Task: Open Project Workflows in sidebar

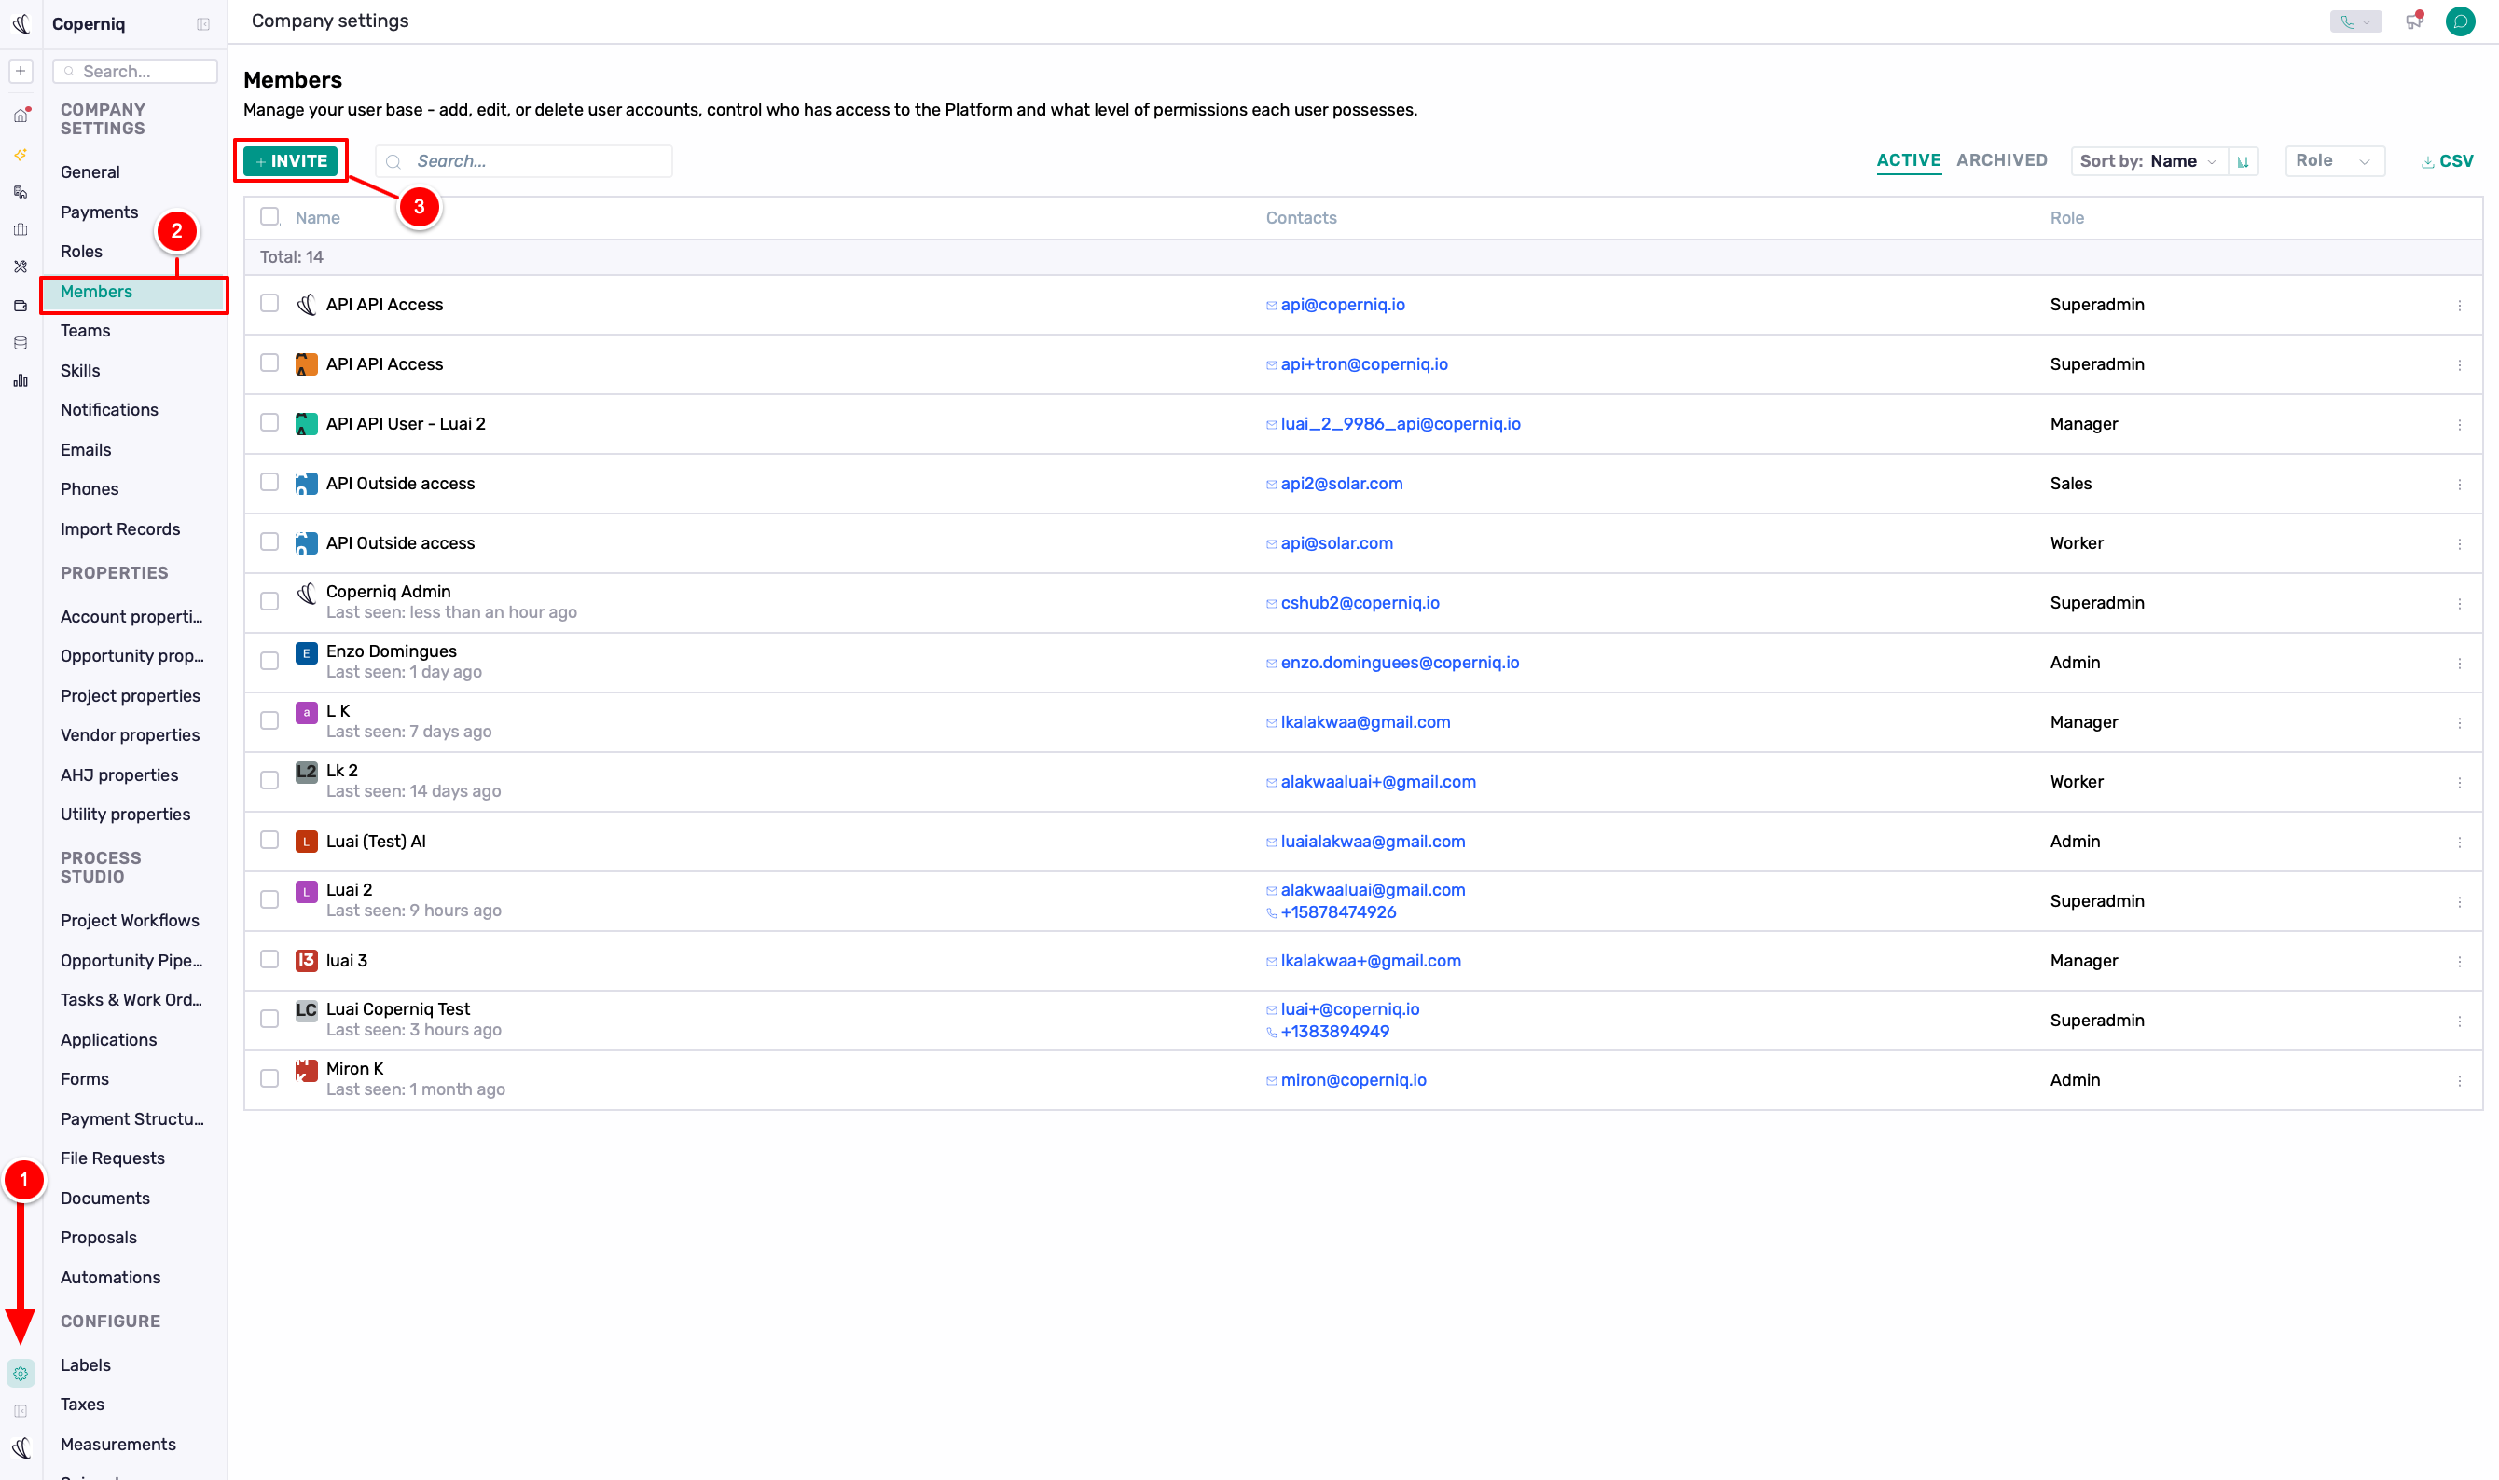Action: (x=130, y=921)
